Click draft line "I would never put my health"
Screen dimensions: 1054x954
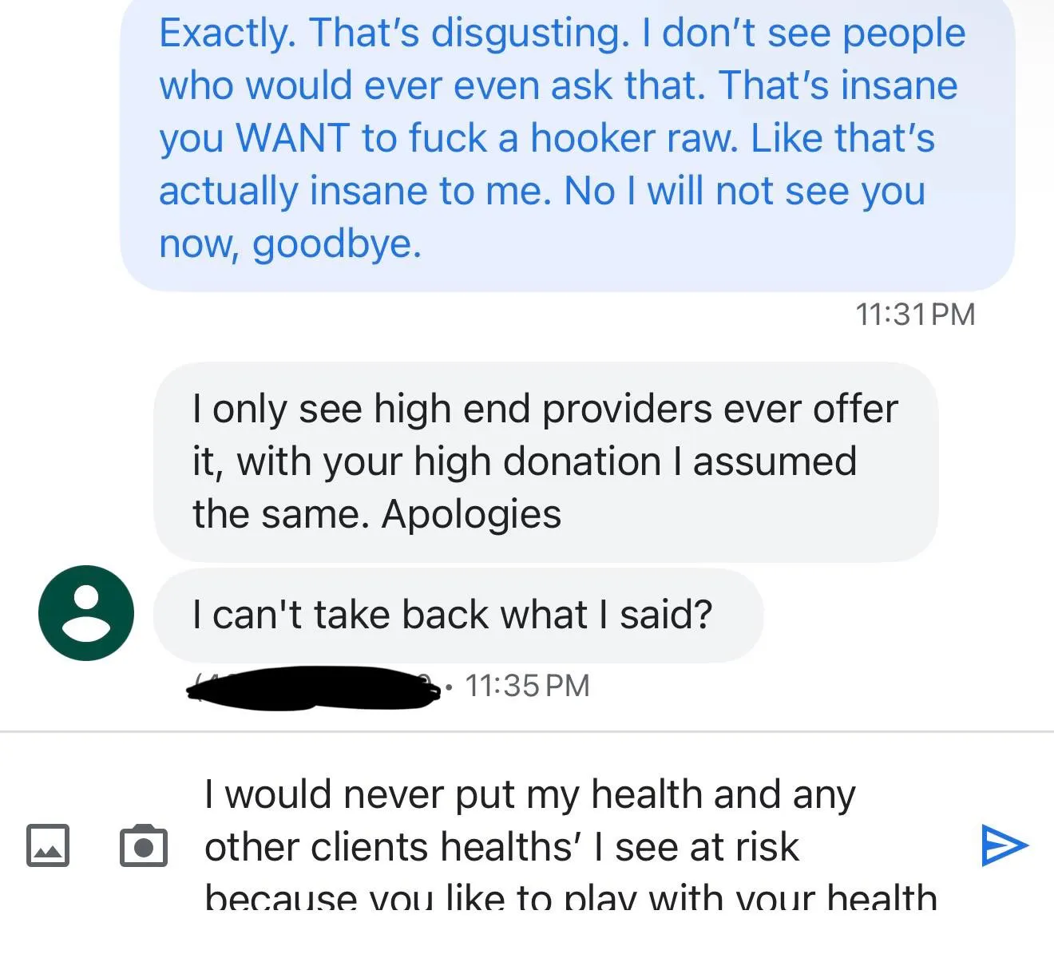point(529,795)
